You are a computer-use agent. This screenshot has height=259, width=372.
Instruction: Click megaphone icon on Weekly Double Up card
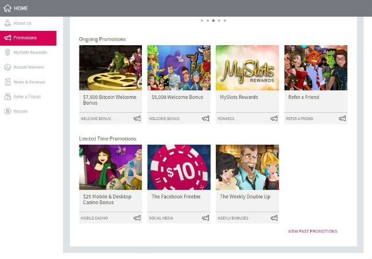coord(274,218)
